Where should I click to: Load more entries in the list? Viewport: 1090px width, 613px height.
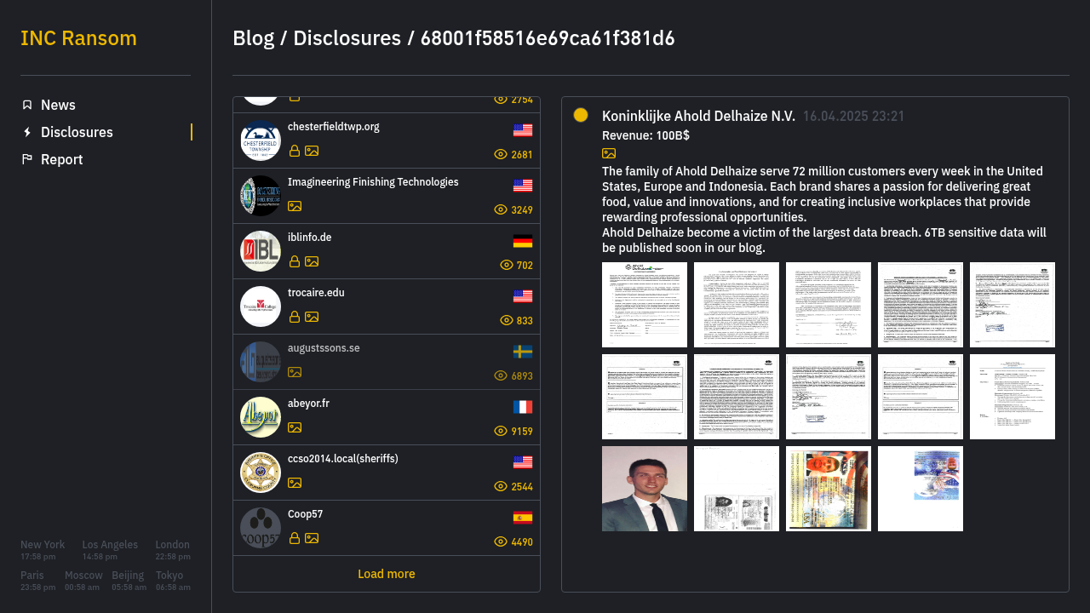(x=387, y=574)
